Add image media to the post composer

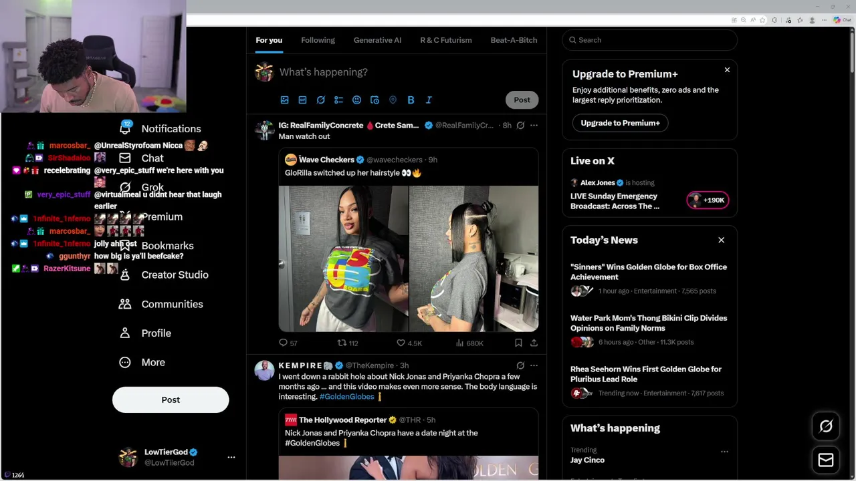[x=284, y=100]
